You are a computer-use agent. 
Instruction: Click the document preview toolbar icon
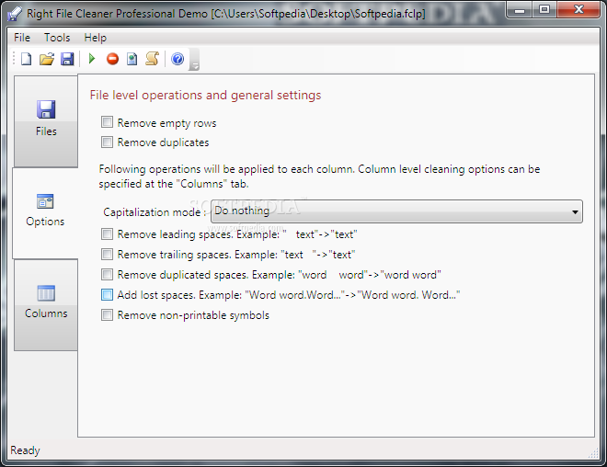[x=132, y=59]
